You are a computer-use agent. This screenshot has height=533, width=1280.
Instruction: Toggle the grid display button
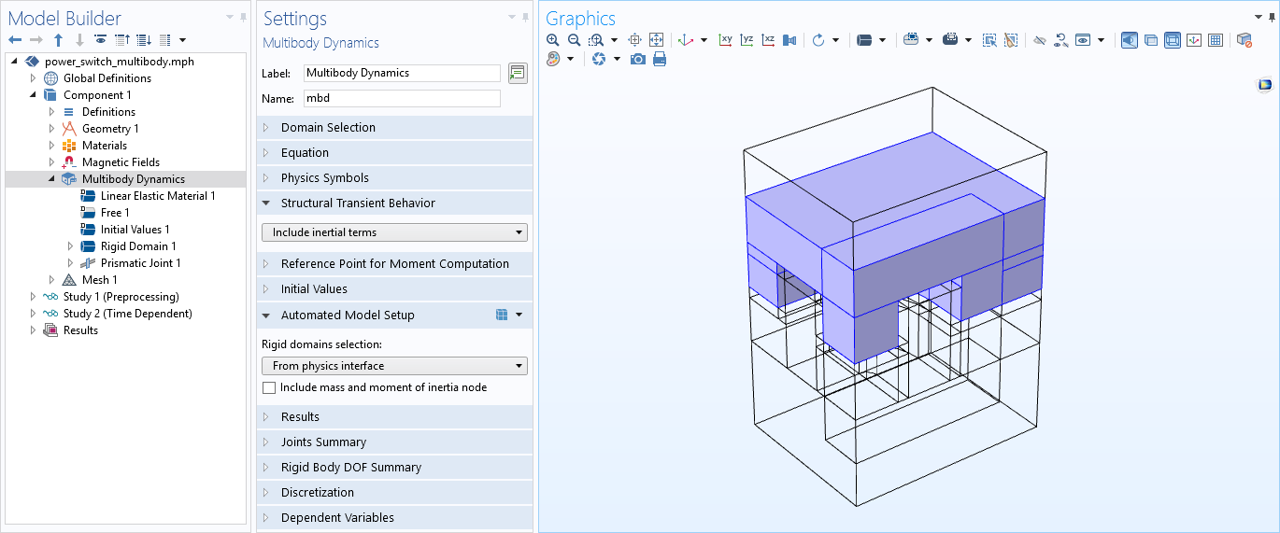click(1215, 40)
